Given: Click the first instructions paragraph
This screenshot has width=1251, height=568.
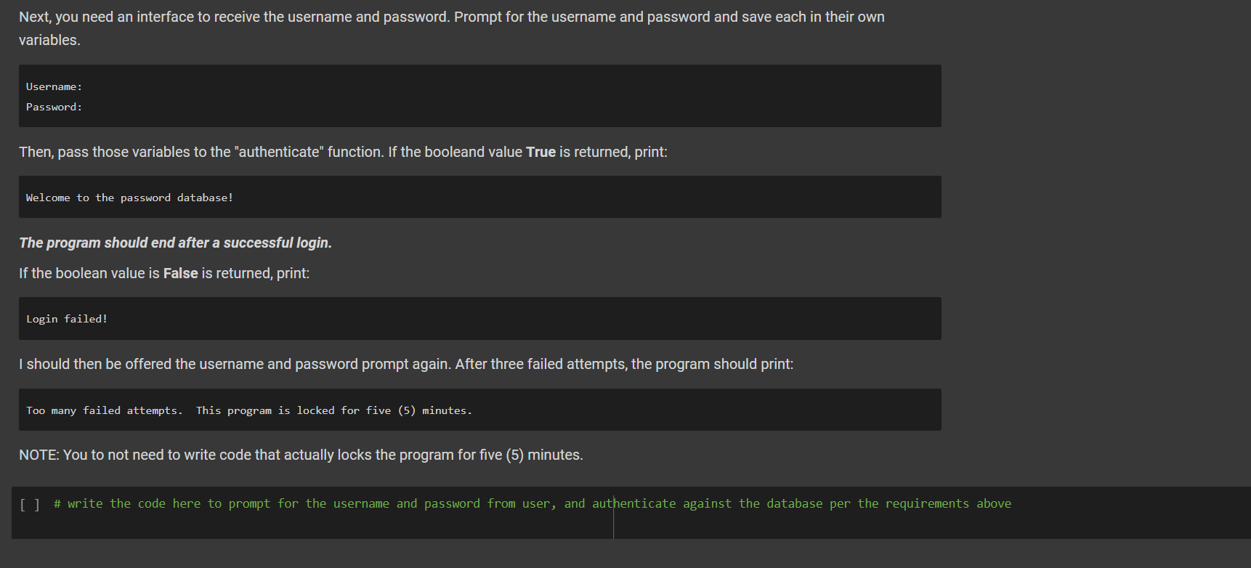Looking at the screenshot, I should 450,17.
